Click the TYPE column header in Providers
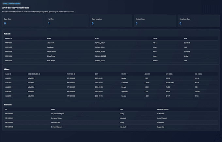The image size is (222, 142). [121, 109]
